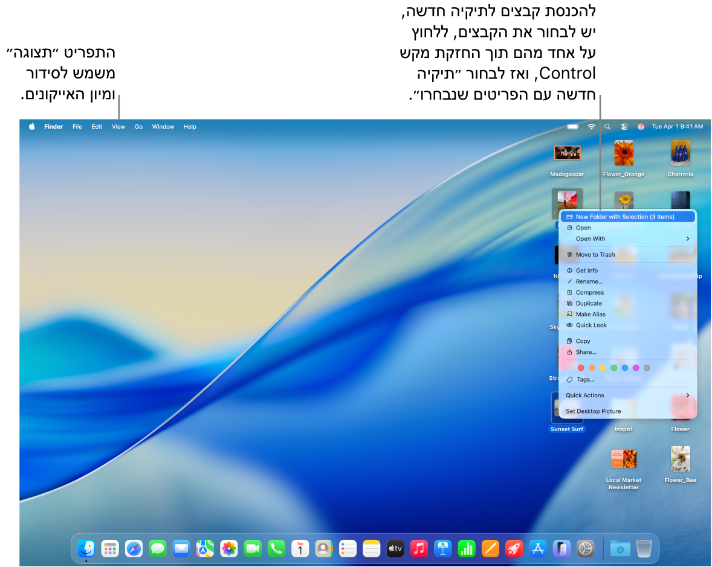The height and width of the screenshot is (567, 712).
Task: Open Control Center in menu bar
Action: pos(624,127)
